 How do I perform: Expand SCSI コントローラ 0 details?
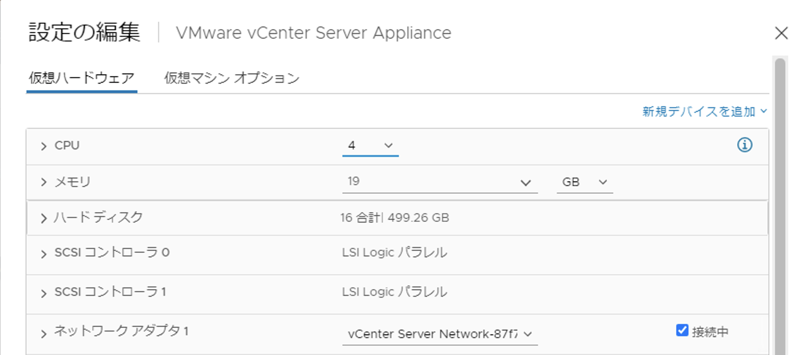point(44,254)
